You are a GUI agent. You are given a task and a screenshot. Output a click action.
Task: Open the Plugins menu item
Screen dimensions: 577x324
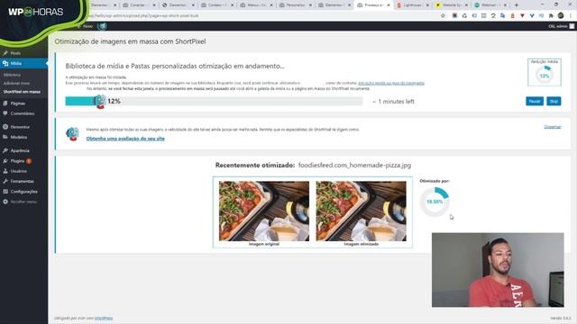coord(17,161)
